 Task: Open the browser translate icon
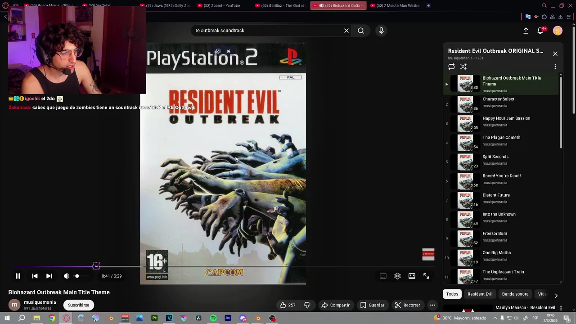pyautogui.click(x=528, y=17)
